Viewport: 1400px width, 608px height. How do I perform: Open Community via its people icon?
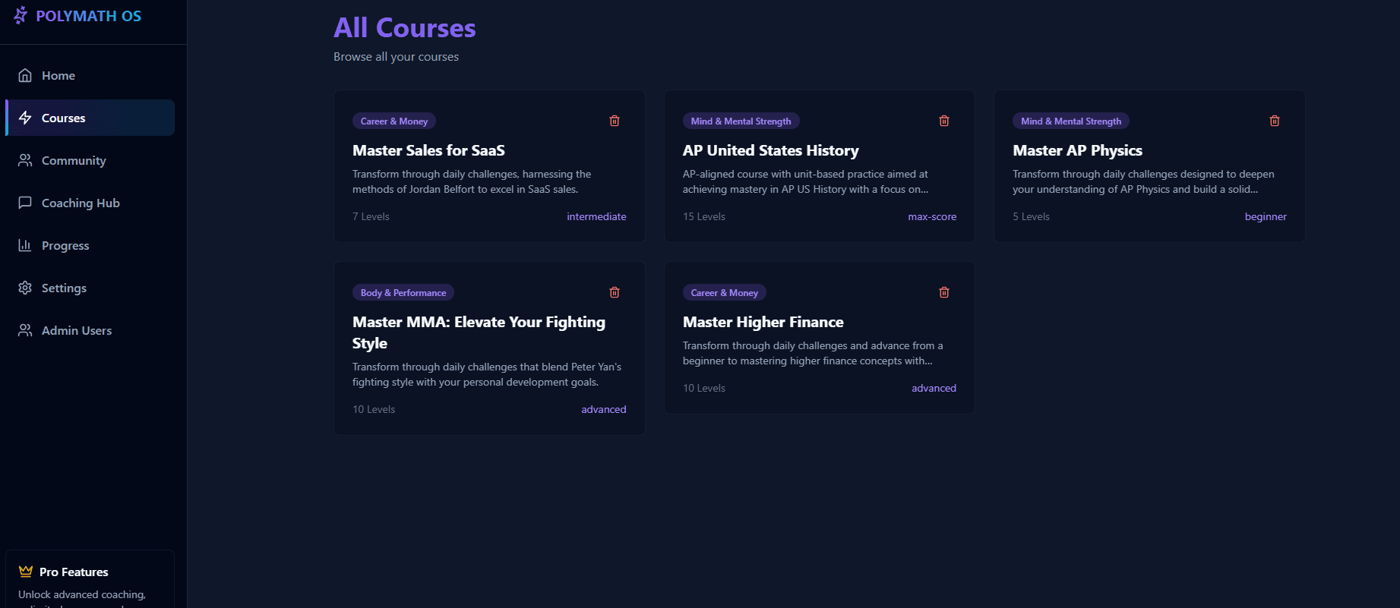click(25, 160)
